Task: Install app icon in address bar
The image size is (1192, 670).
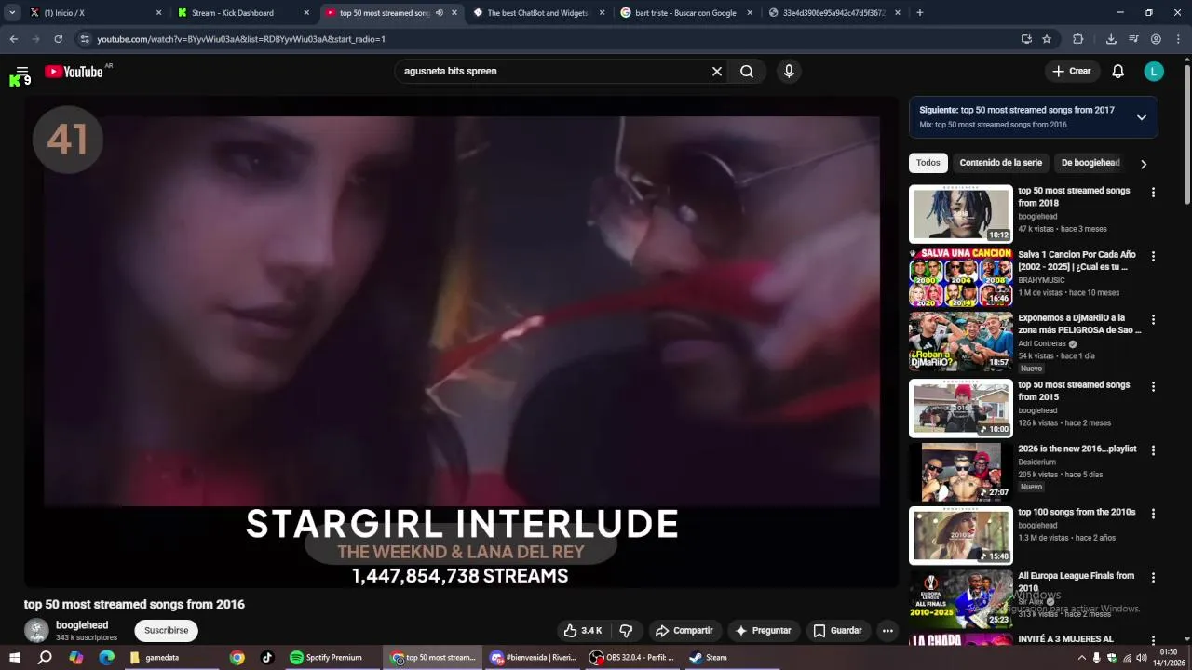Action: pos(1026,39)
